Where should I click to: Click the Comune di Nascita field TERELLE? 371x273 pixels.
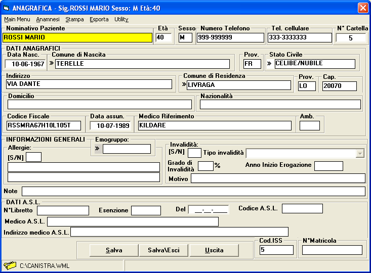(142, 64)
